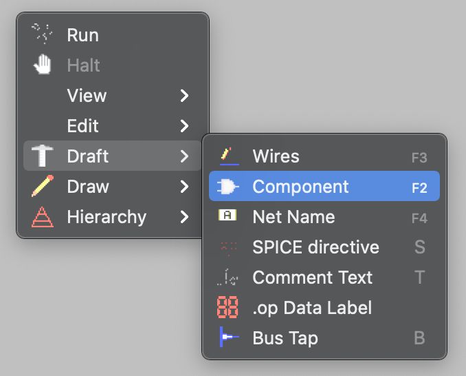466x376 pixels.
Task: Click the Bus Tap icon
Action: point(228,338)
